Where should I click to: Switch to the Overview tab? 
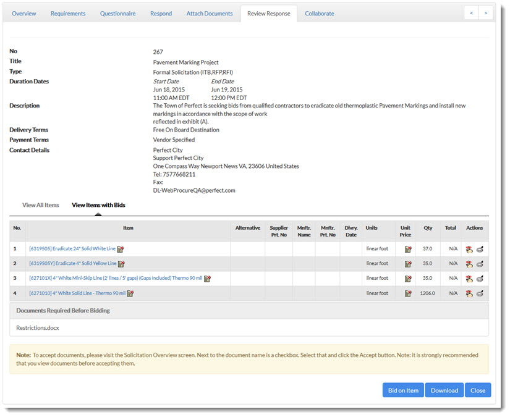24,14
